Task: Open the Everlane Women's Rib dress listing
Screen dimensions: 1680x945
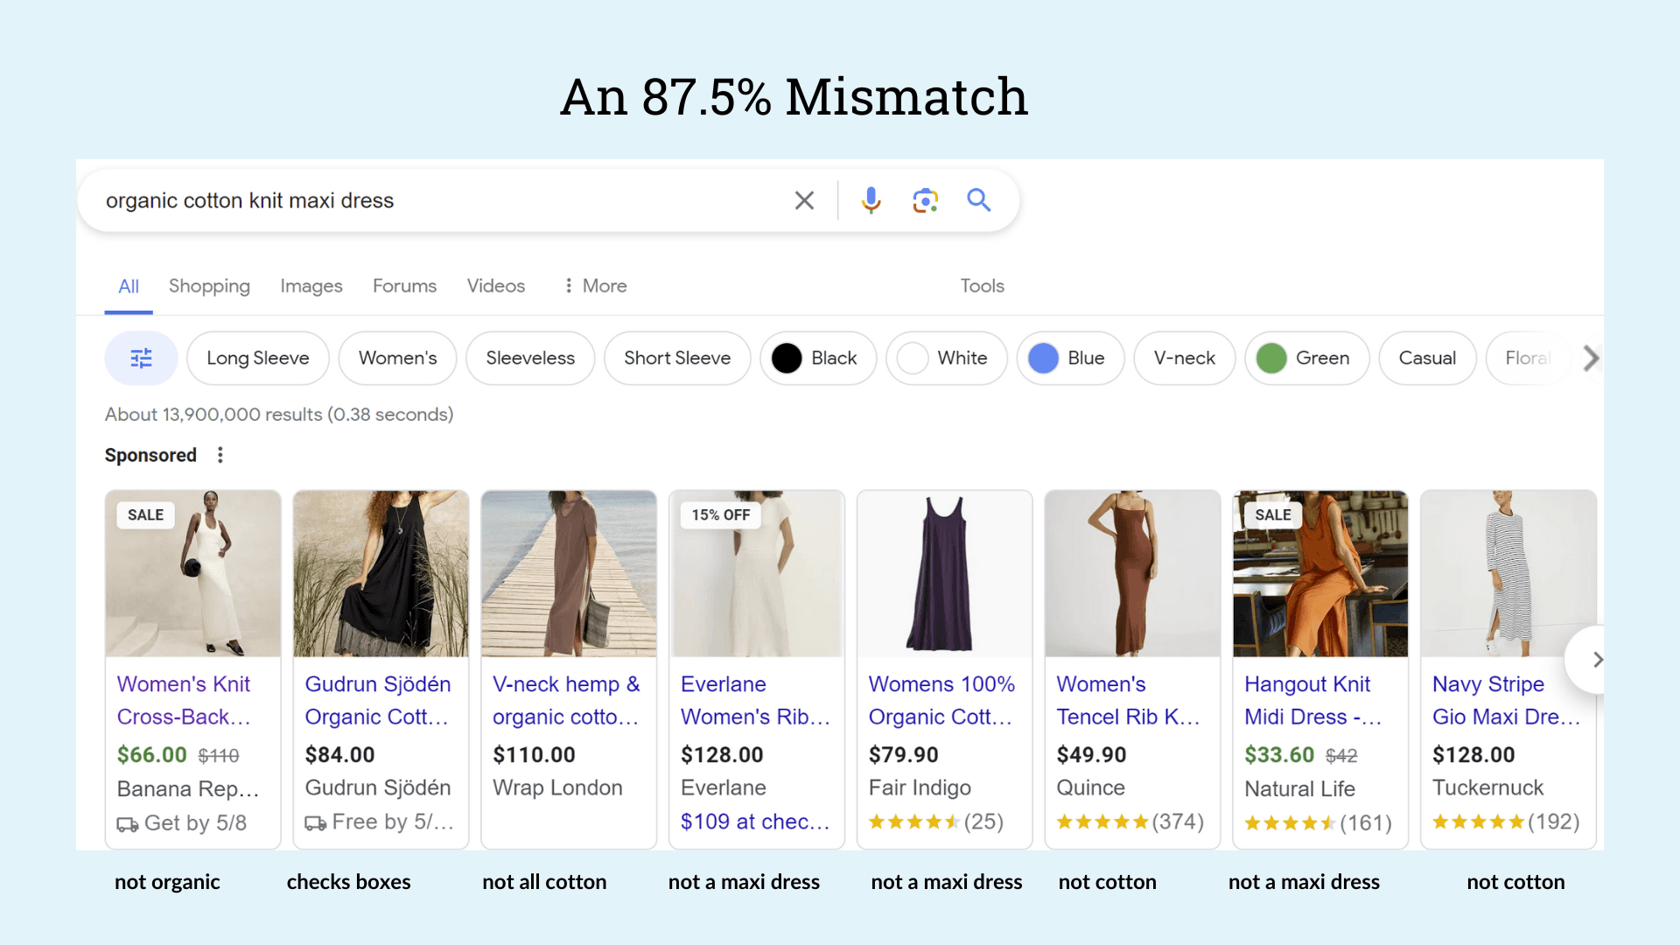Action: (x=754, y=700)
